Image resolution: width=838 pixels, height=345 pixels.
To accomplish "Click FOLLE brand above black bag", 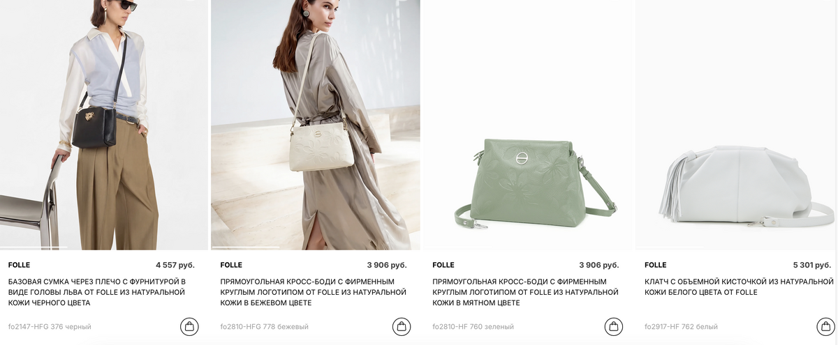I will pyautogui.click(x=19, y=265).
